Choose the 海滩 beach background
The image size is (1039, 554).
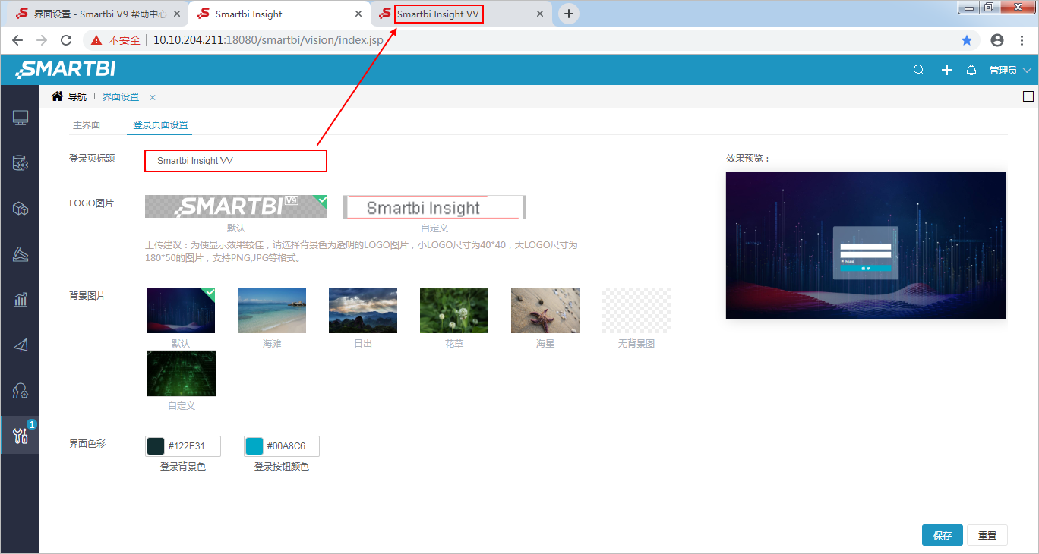[272, 310]
